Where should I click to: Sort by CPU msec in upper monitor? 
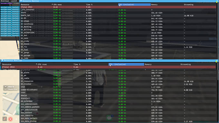[58, 4]
